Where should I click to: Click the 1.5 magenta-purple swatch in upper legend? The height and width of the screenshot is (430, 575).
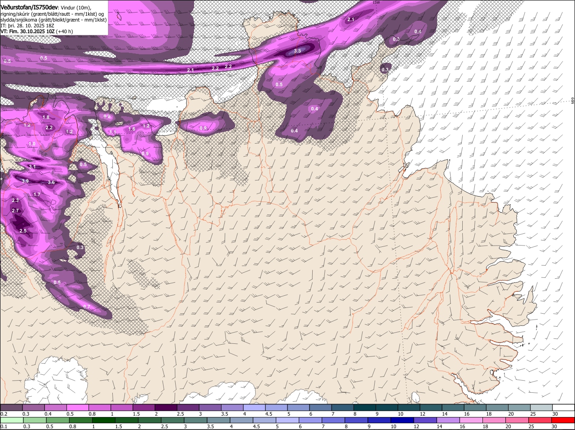click(143, 407)
